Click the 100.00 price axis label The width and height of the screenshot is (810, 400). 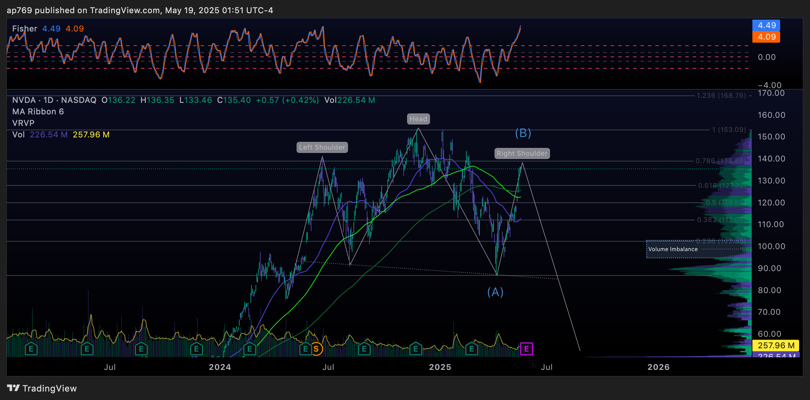(x=771, y=246)
